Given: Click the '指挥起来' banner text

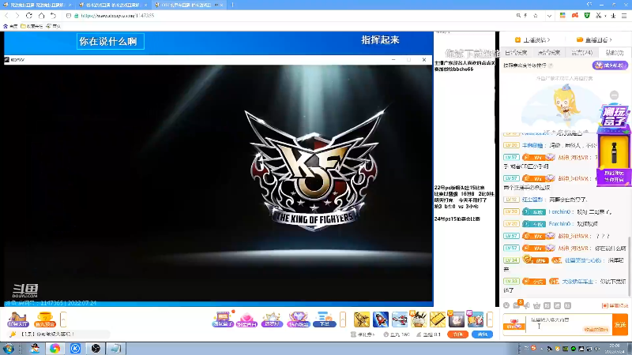Looking at the screenshot, I should (x=380, y=40).
